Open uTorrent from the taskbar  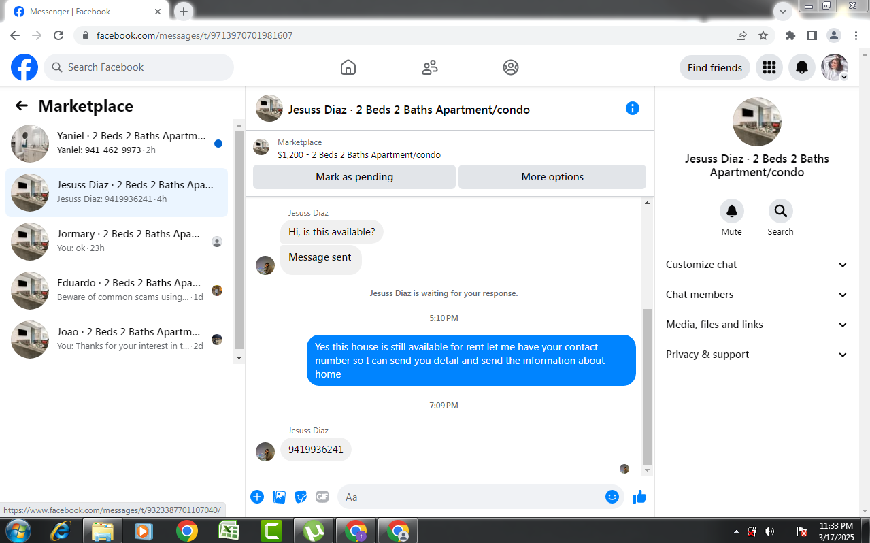pyautogui.click(x=314, y=531)
